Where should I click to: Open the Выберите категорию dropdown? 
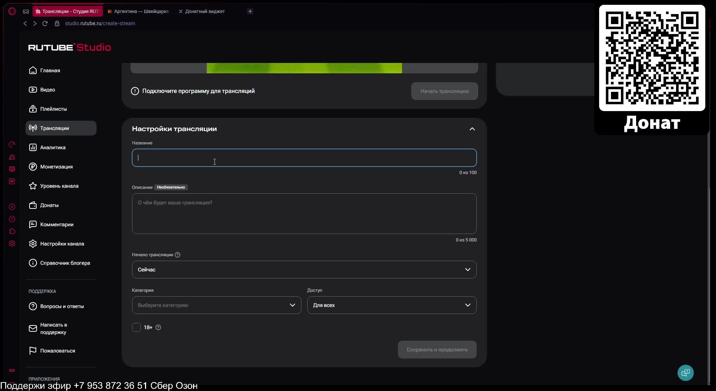pos(216,305)
